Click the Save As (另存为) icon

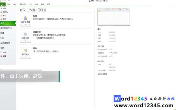1,12
